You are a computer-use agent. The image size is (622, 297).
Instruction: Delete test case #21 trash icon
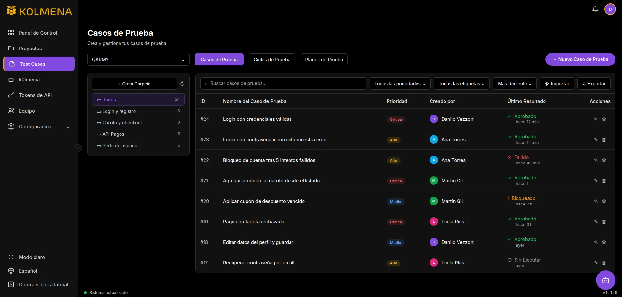pos(604,181)
